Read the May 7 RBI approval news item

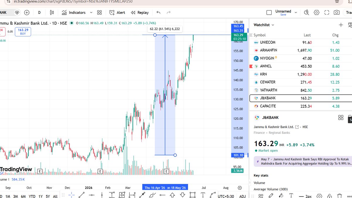coord(303,161)
